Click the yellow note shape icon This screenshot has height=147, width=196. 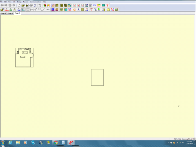[x=108, y=9]
